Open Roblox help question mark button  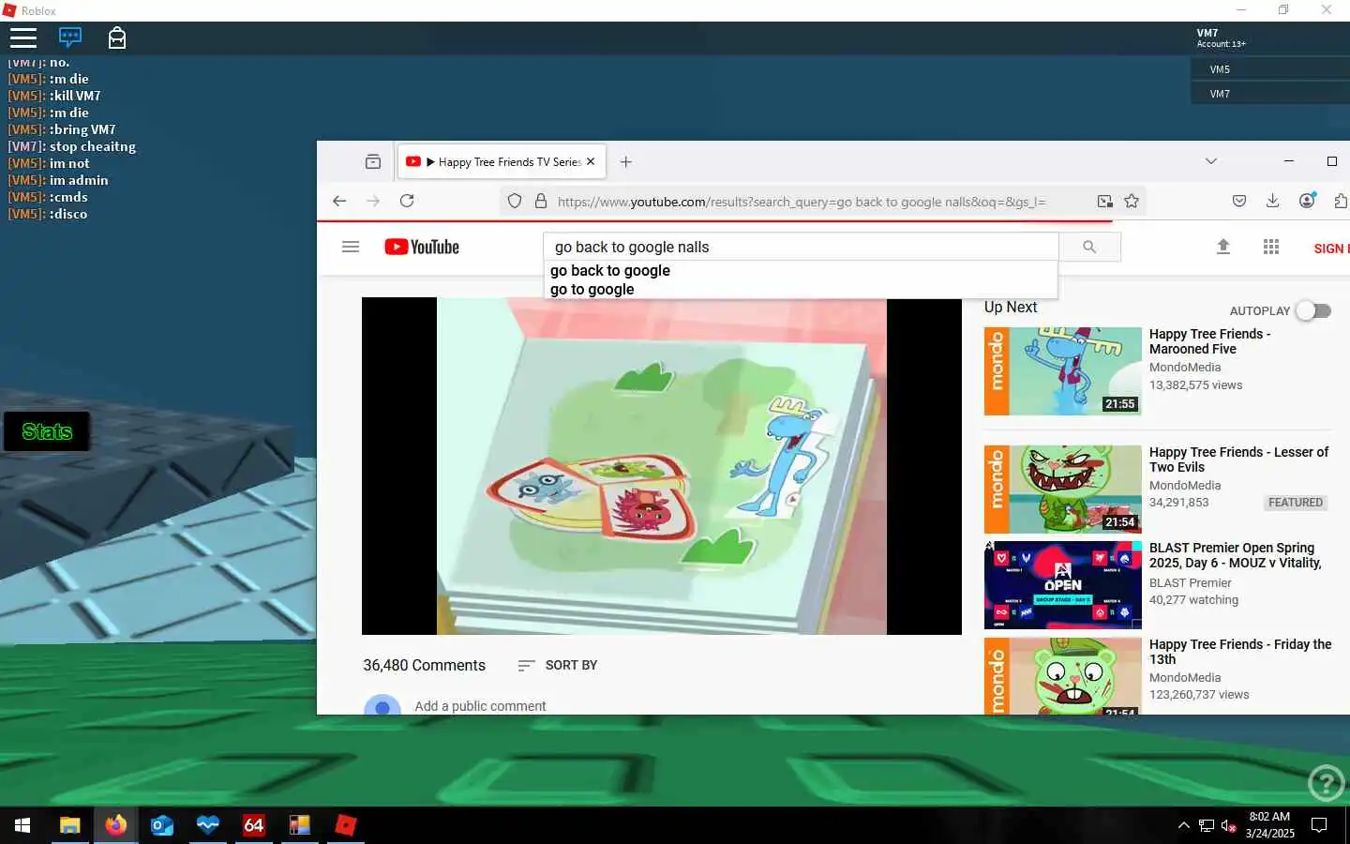(x=1327, y=782)
